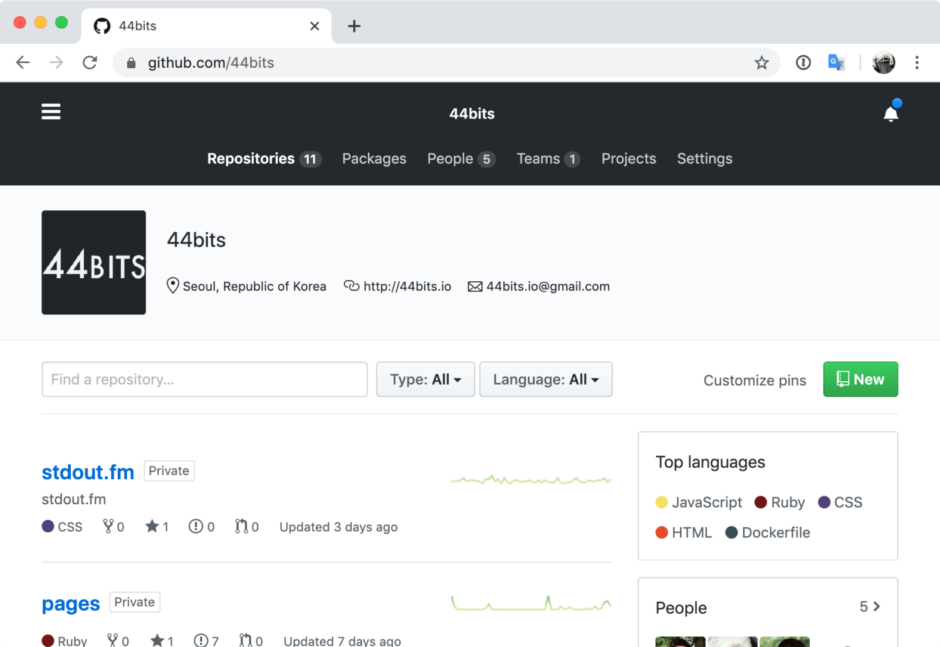This screenshot has width=940, height=647.
Task: Go to the organization Settings tab
Action: pos(704,159)
